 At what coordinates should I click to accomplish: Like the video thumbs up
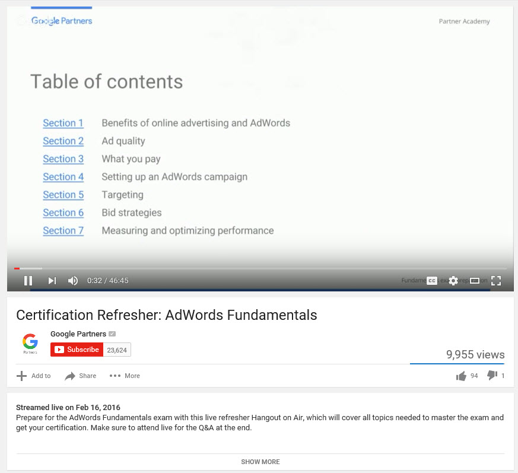pos(461,376)
